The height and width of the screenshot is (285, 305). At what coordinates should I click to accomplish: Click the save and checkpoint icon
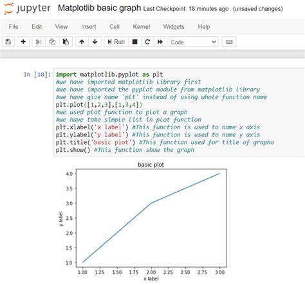pos(8,42)
